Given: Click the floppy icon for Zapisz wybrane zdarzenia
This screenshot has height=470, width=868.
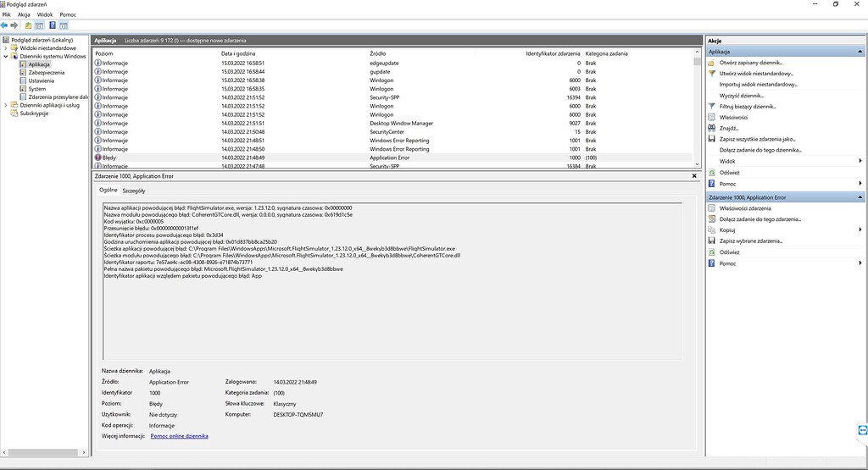Looking at the screenshot, I should click(712, 241).
